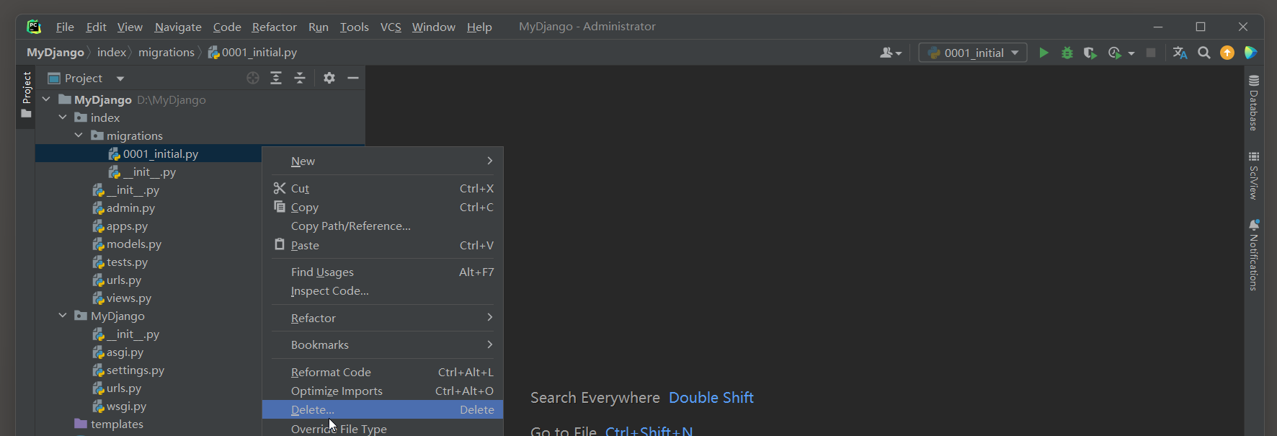Open the colorful JetBrains toolbox icon
Viewport: 1277px width, 436px height.
1251,53
